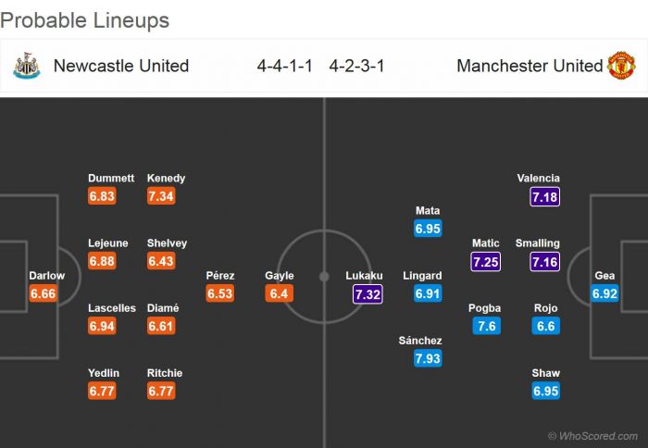648x448 pixels.
Task: Click the Newcastle United crest icon
Action: pos(27,66)
